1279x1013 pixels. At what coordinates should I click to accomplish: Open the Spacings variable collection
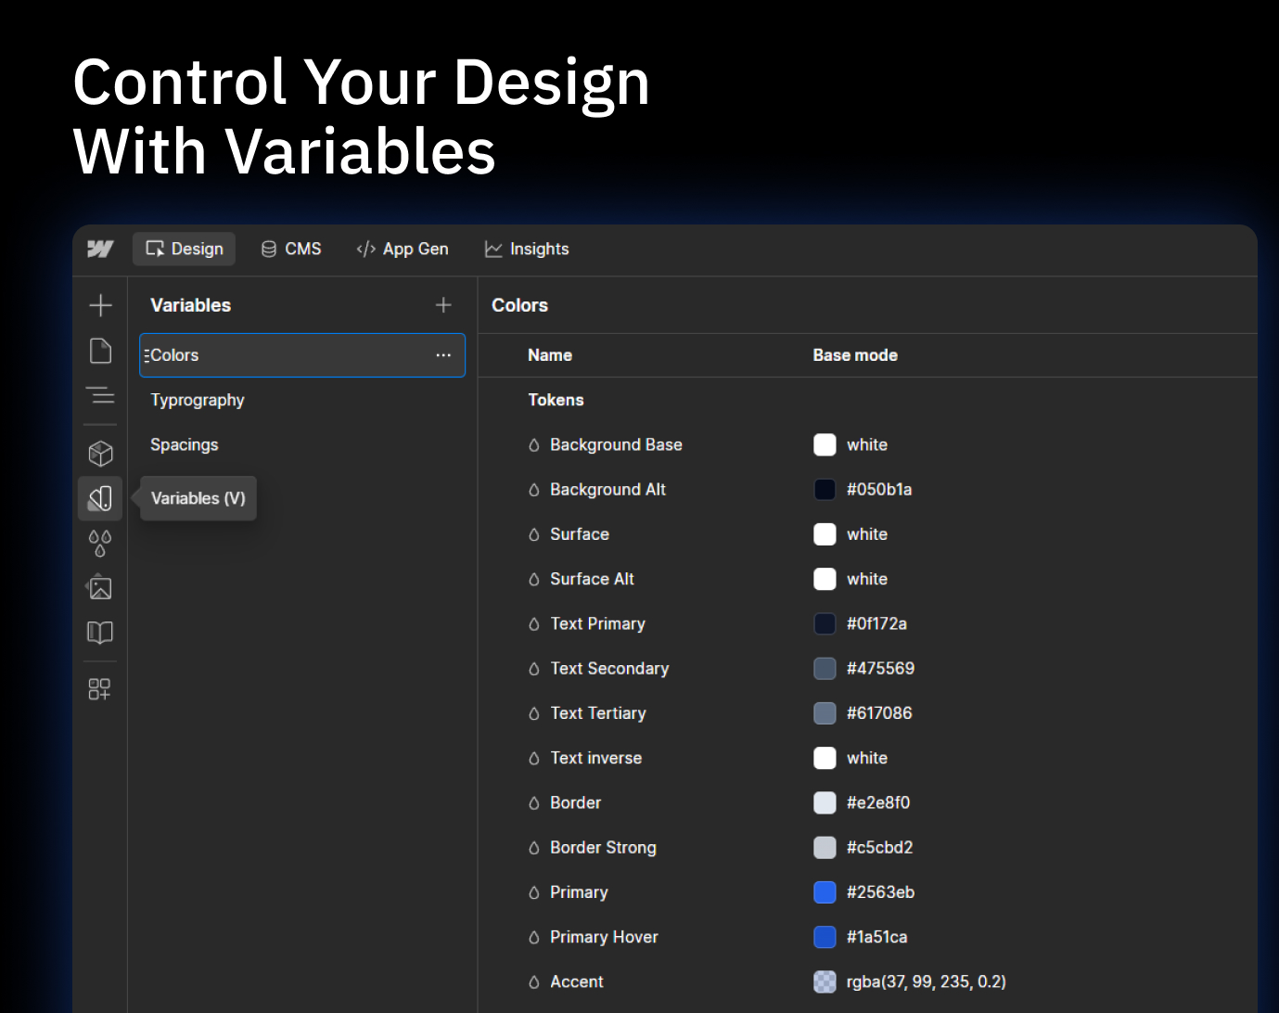click(184, 444)
